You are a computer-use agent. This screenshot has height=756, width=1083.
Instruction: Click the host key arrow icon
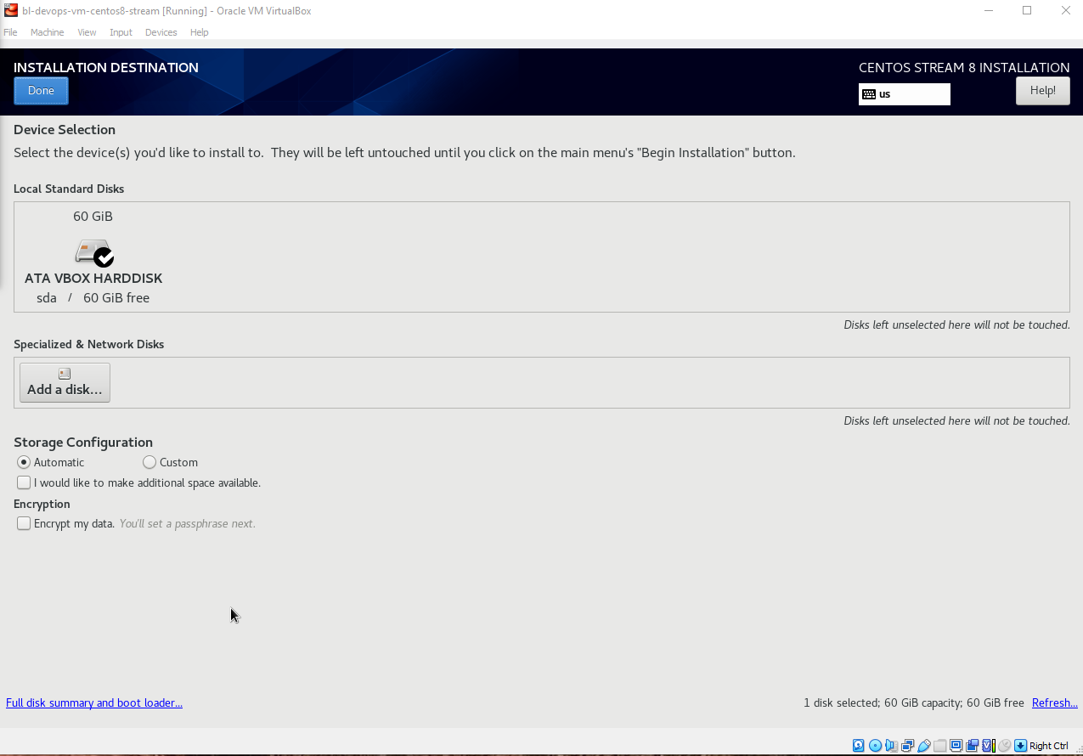tap(1020, 746)
